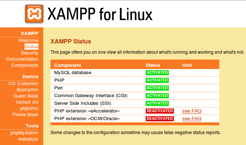Click the orange XAMPP logo icon
Screen dimensions: 246x145
(x=34, y=14)
